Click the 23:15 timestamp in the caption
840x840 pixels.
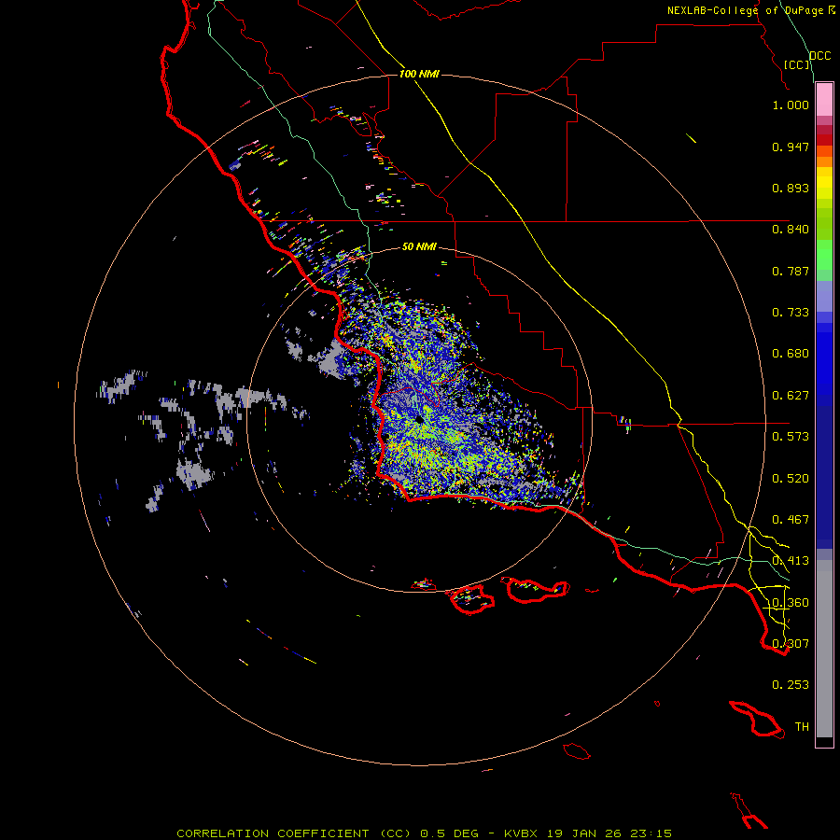coord(652,833)
